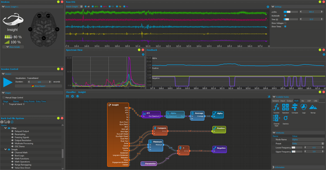The height and width of the screenshot is (170, 326).
Task: Open Spectrum View settings gear
Action: coord(143,54)
